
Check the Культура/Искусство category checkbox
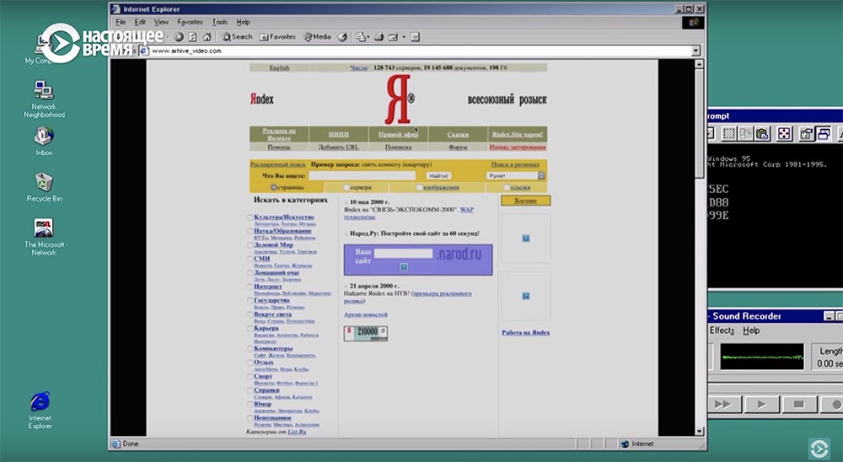point(250,218)
